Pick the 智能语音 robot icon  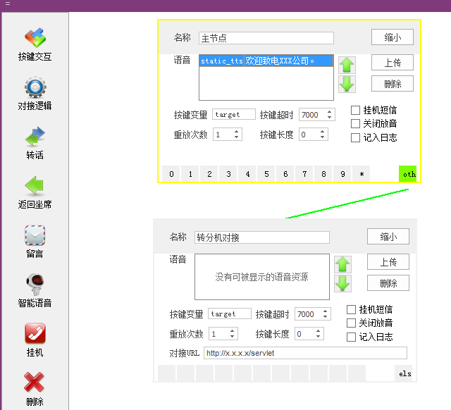(x=35, y=285)
